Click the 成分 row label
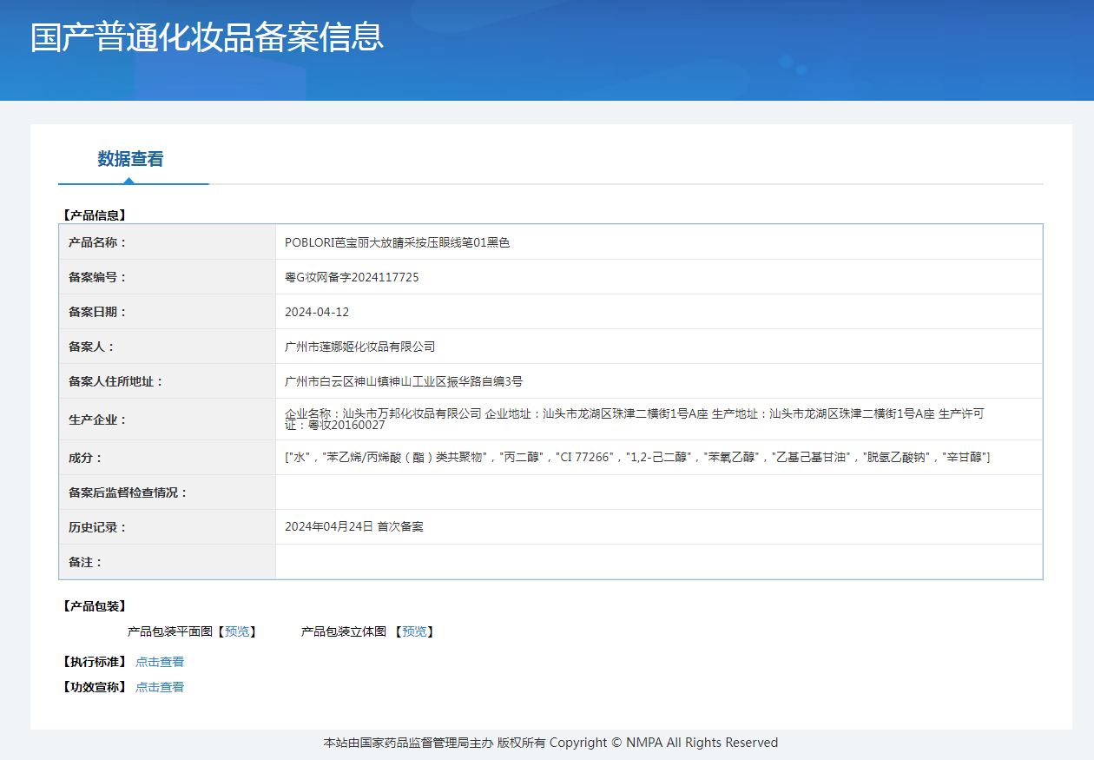1094x760 pixels. click(x=85, y=458)
